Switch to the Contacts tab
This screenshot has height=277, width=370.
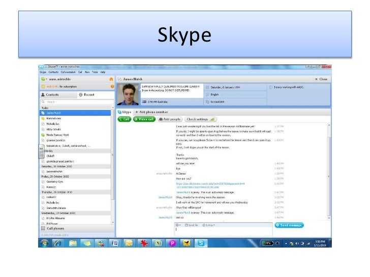pyautogui.click(x=58, y=95)
